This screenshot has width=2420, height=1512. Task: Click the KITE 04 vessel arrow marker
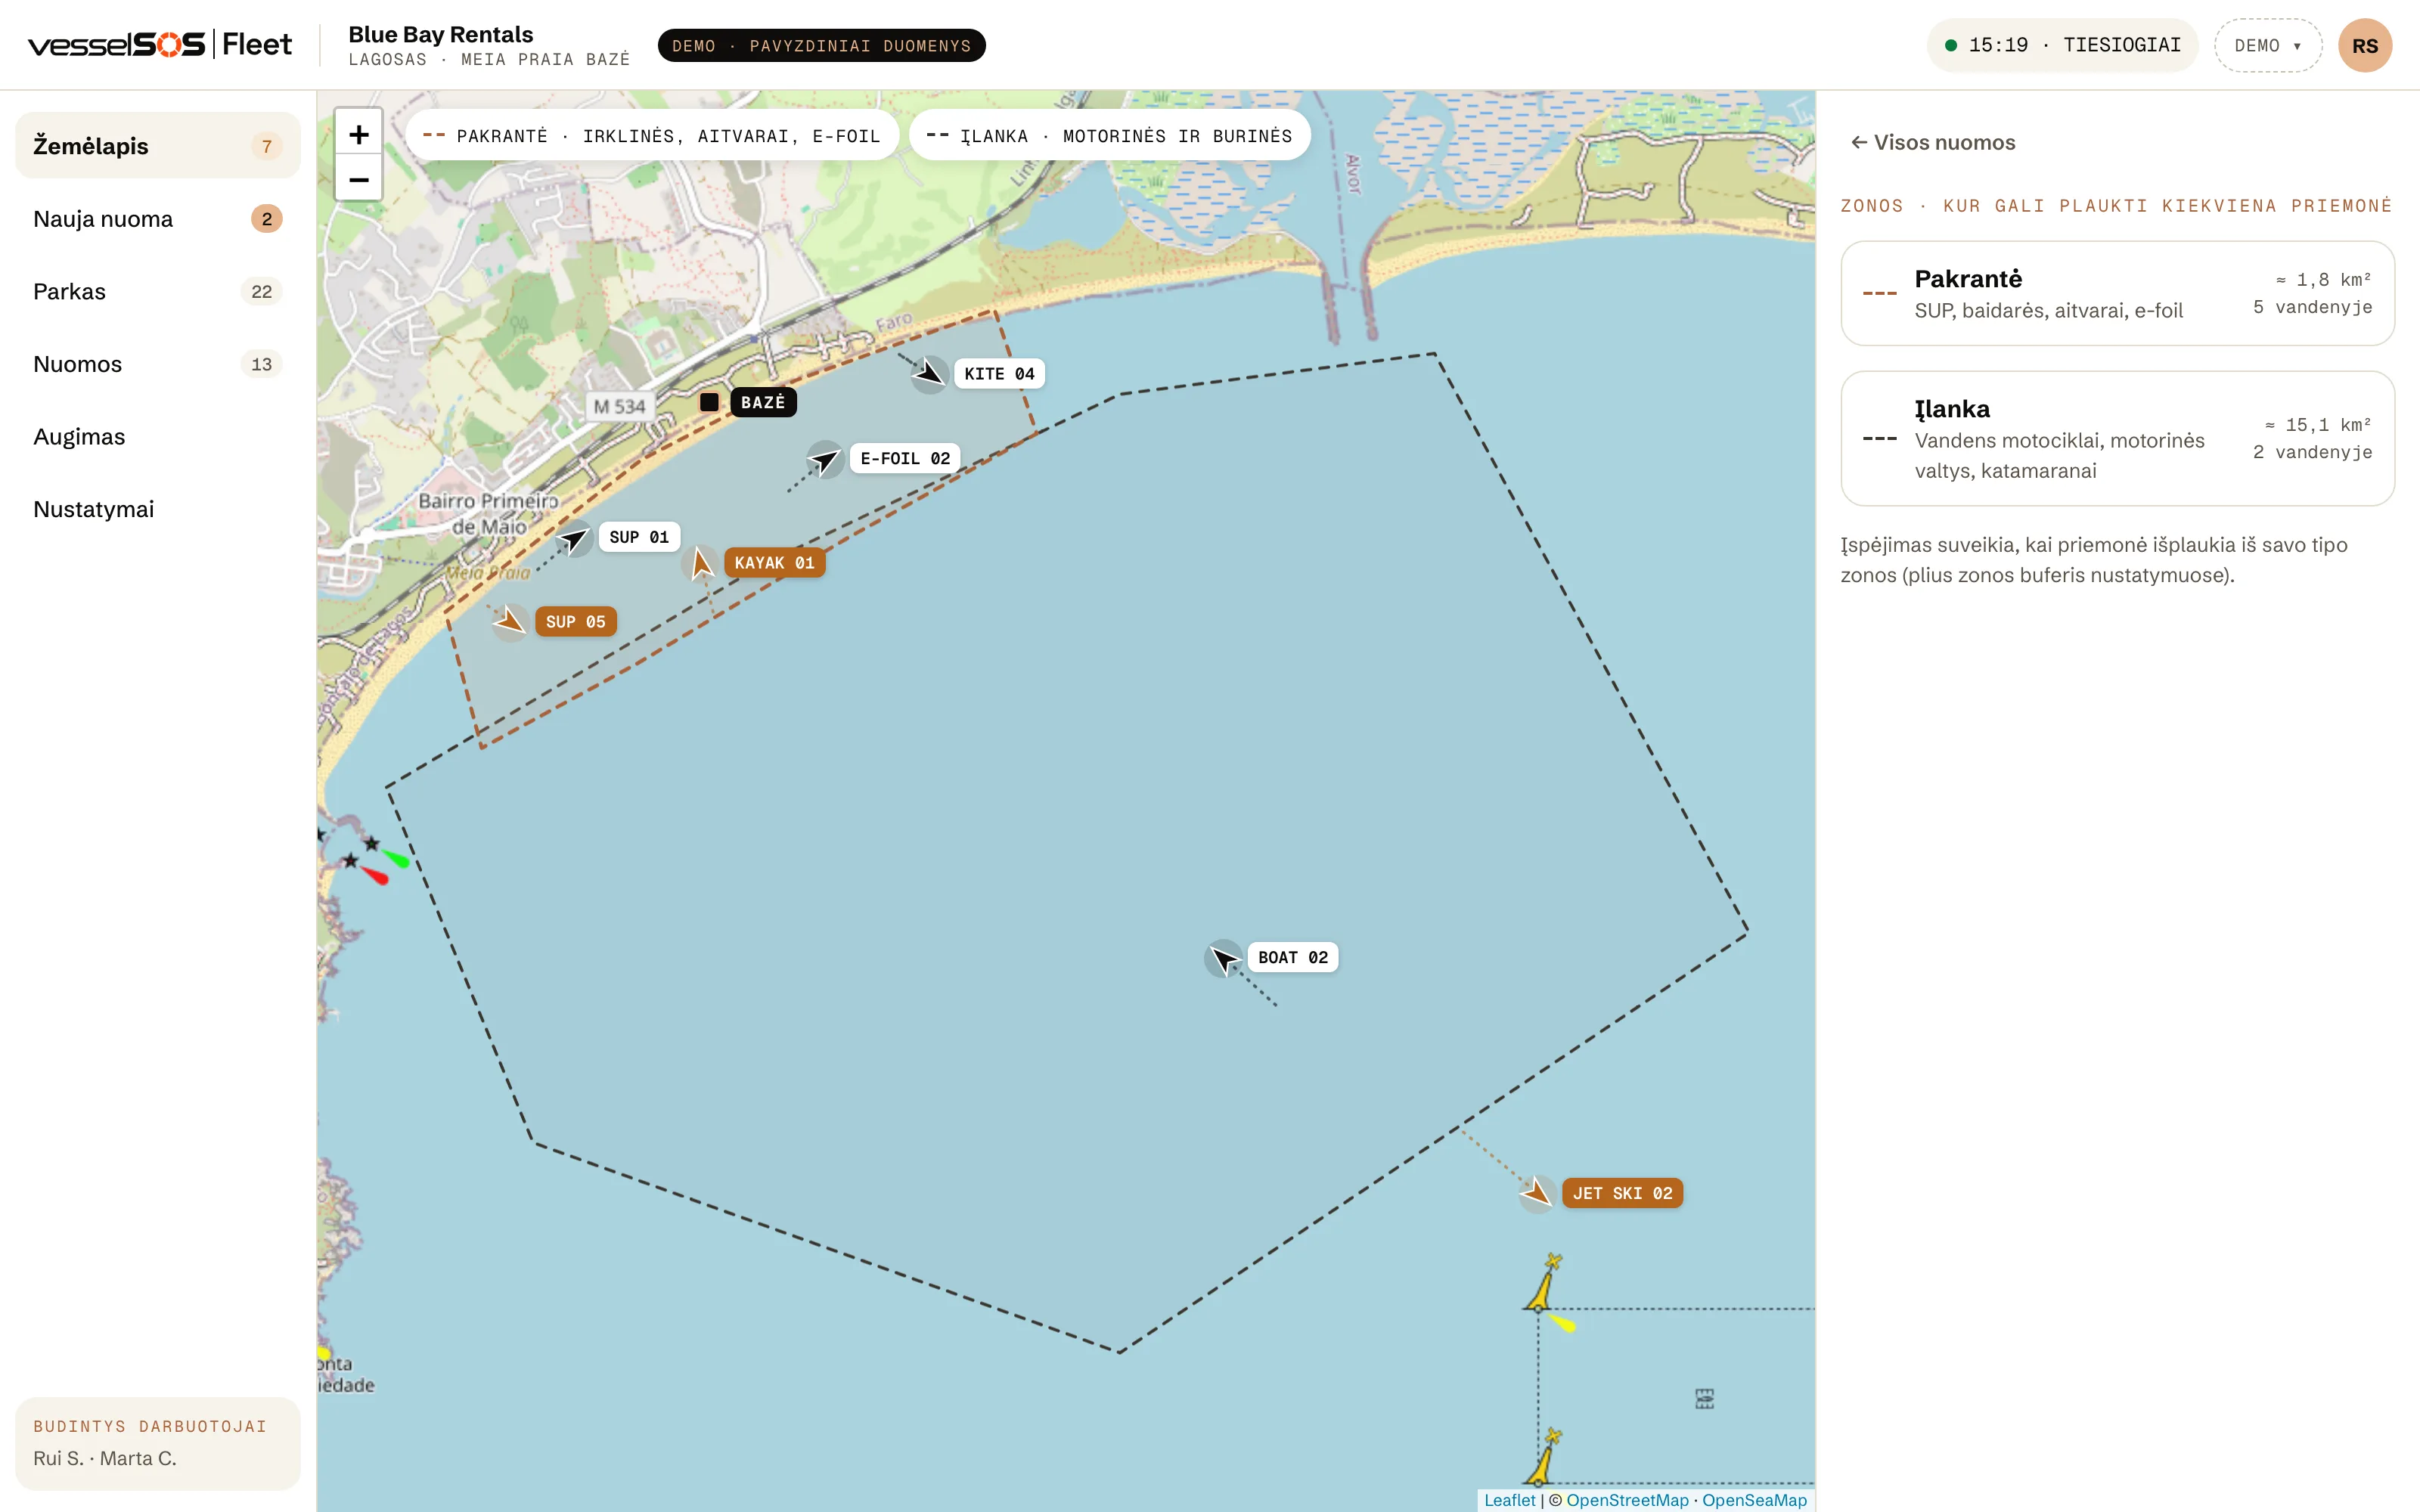(x=929, y=374)
